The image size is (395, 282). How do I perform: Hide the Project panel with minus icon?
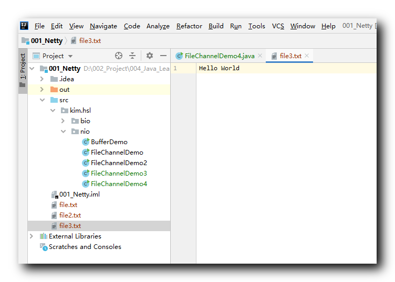coord(163,56)
